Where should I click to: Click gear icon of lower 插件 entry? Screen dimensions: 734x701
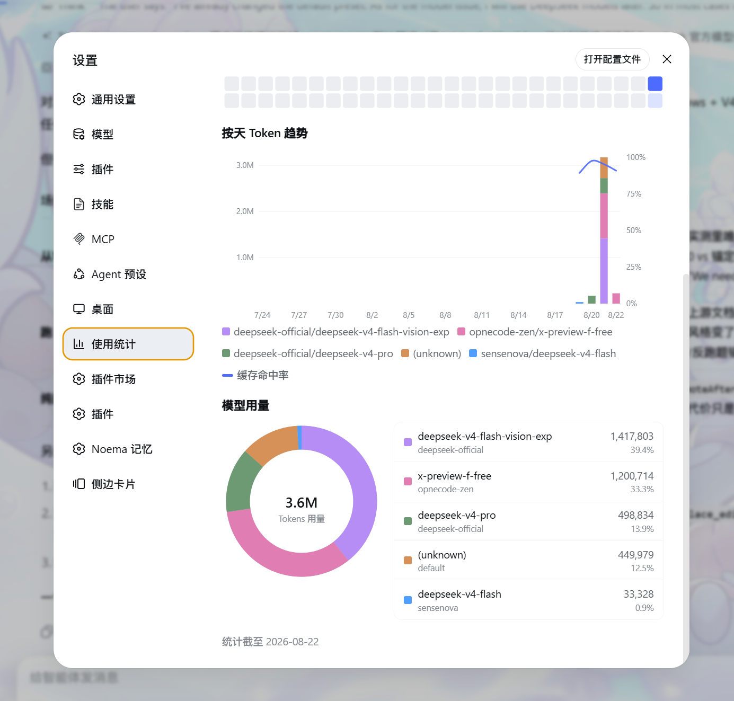(x=79, y=414)
